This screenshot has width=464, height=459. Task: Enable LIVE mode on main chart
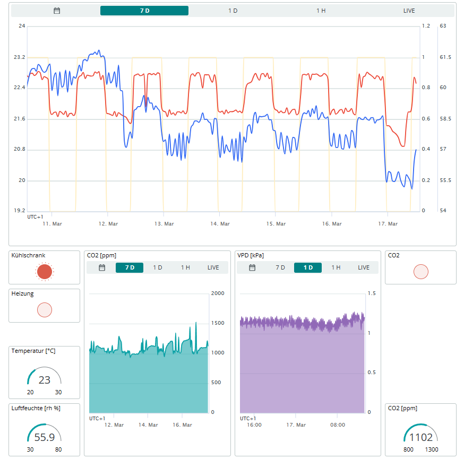(409, 11)
